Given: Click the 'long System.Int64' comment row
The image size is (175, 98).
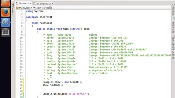Looking at the screenshot, I should pos(107,56).
